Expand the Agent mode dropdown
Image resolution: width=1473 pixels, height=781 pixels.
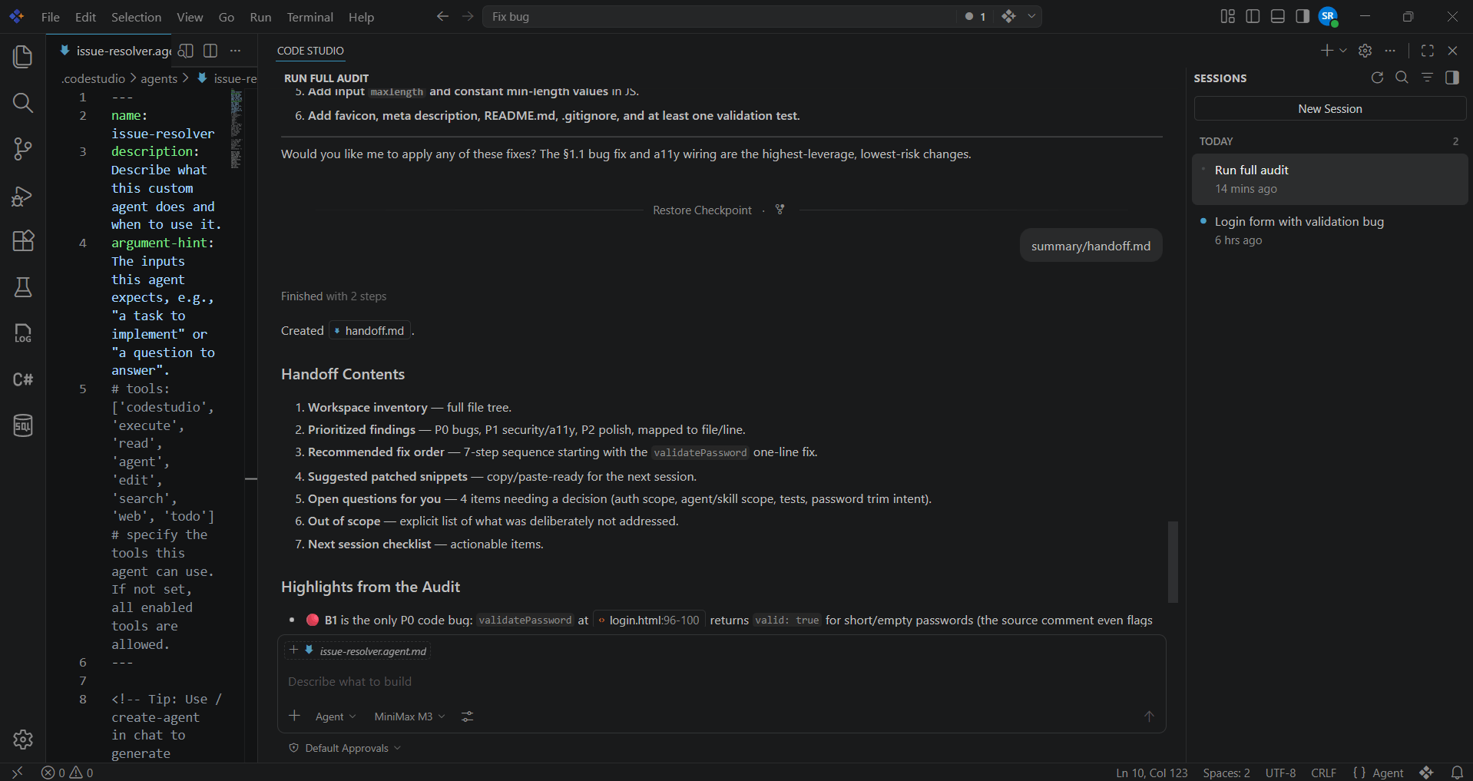(336, 716)
